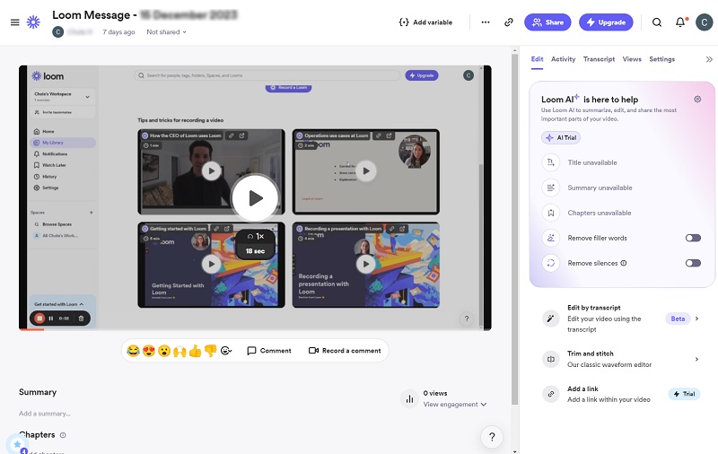718x454 pixels.
Task: Click the Loom logo icon
Action: (33, 22)
